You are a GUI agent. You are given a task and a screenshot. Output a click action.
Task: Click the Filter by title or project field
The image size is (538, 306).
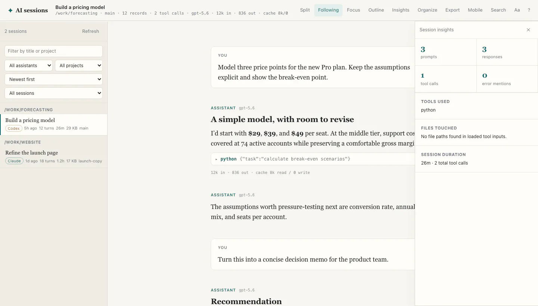53,51
